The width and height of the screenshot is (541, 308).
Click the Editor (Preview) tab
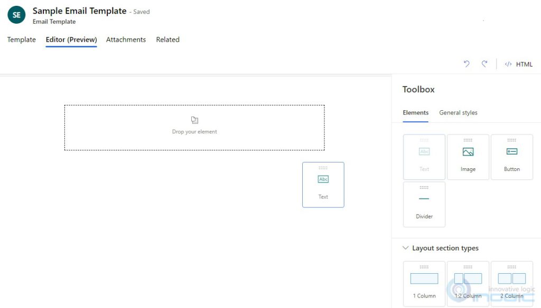tap(71, 40)
